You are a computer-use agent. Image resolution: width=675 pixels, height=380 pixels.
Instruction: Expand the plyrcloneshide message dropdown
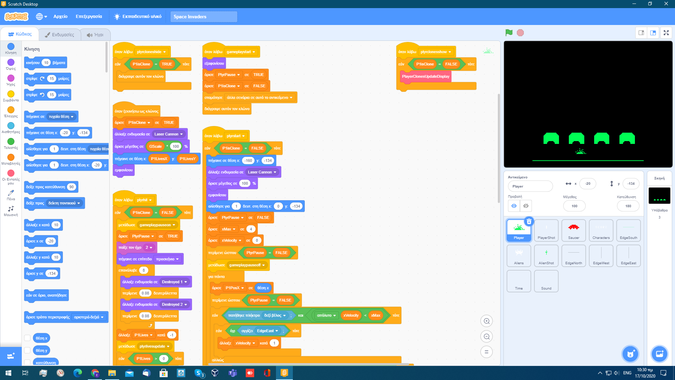[x=164, y=52]
